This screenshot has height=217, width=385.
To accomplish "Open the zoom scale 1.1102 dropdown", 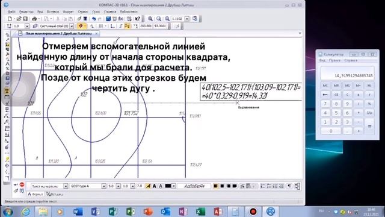I will [187, 19].
